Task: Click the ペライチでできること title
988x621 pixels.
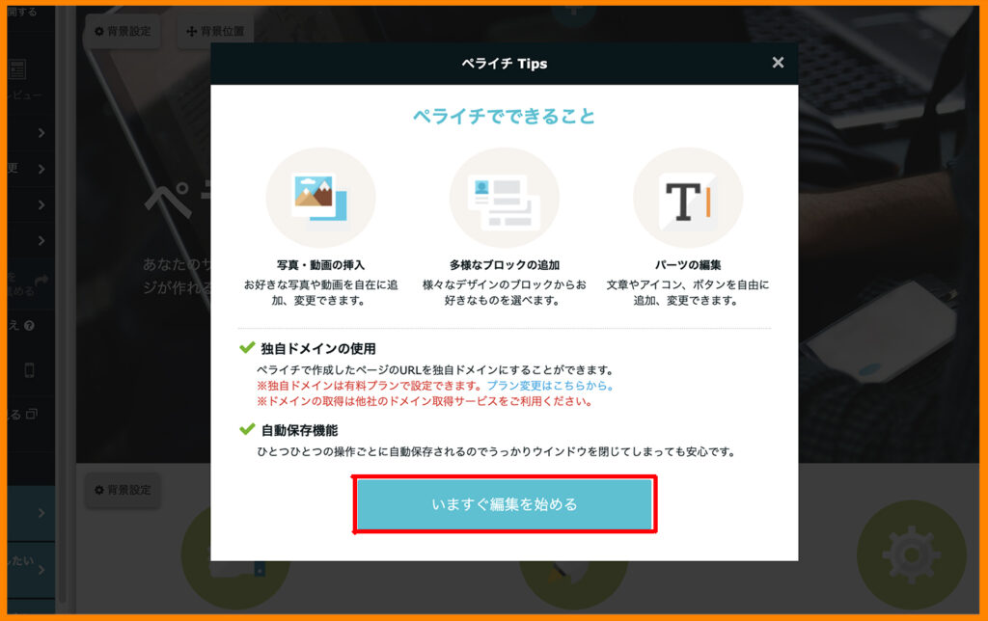Action: click(x=504, y=117)
